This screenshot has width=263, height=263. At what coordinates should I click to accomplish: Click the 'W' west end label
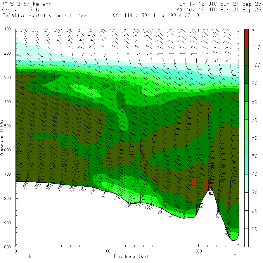coord(30,256)
